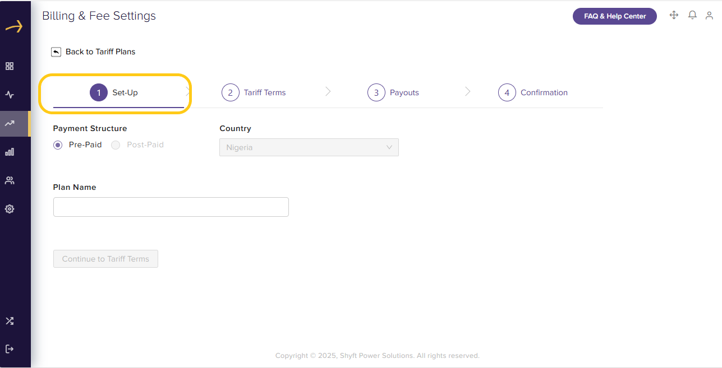Screen dimensions: 722x368
Task: Click the Billing & Fee Settings heading
Action: 99,16
